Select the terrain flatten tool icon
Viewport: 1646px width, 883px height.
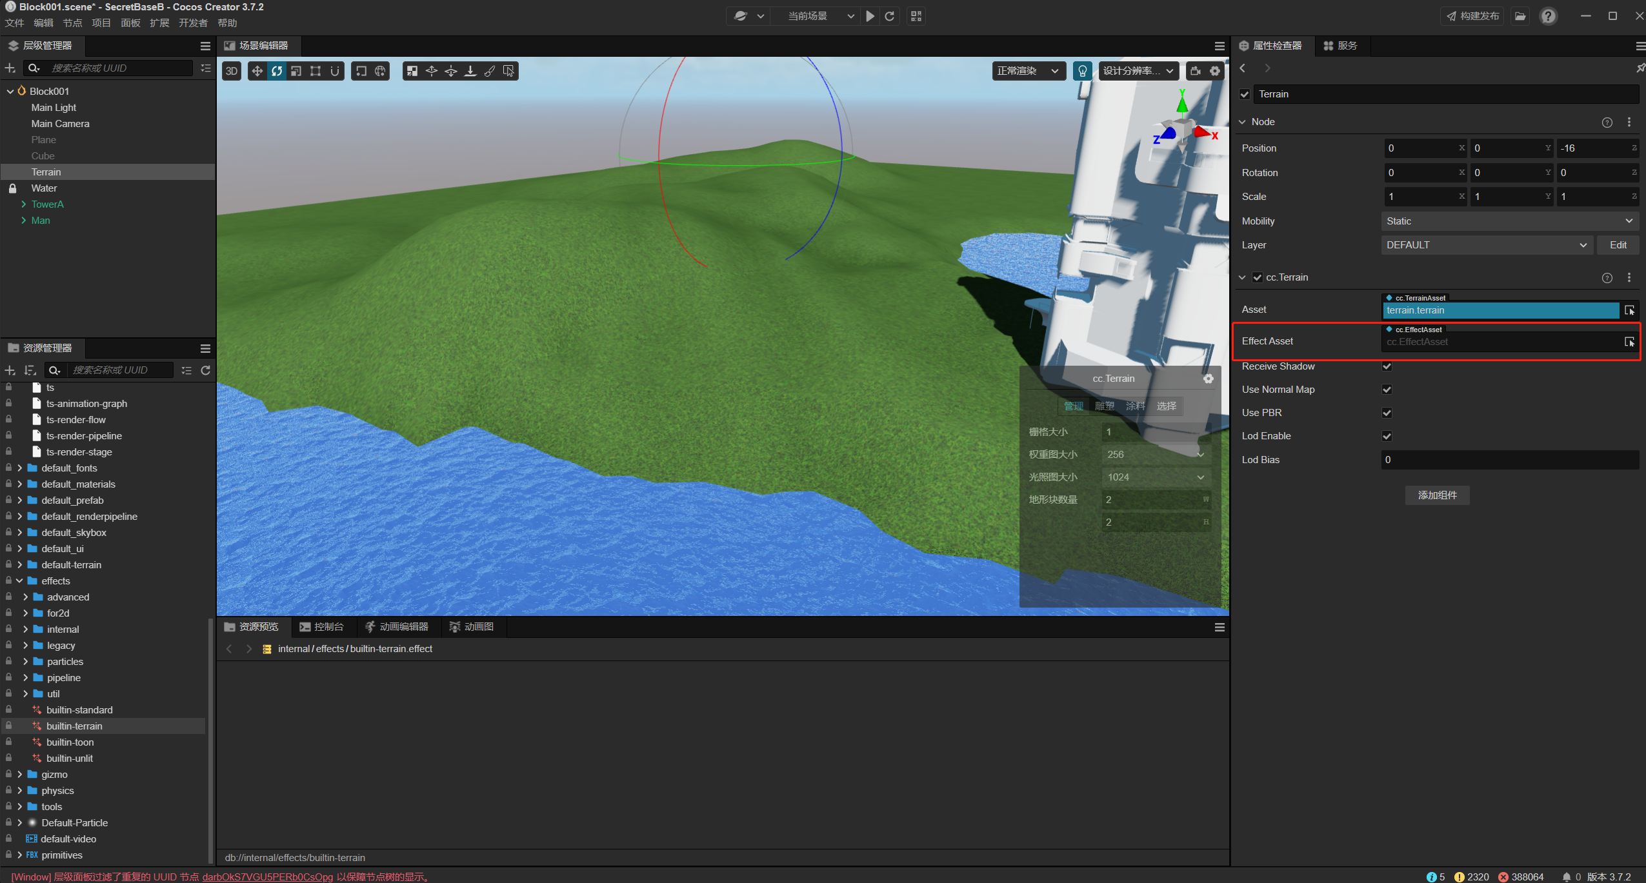click(x=470, y=71)
